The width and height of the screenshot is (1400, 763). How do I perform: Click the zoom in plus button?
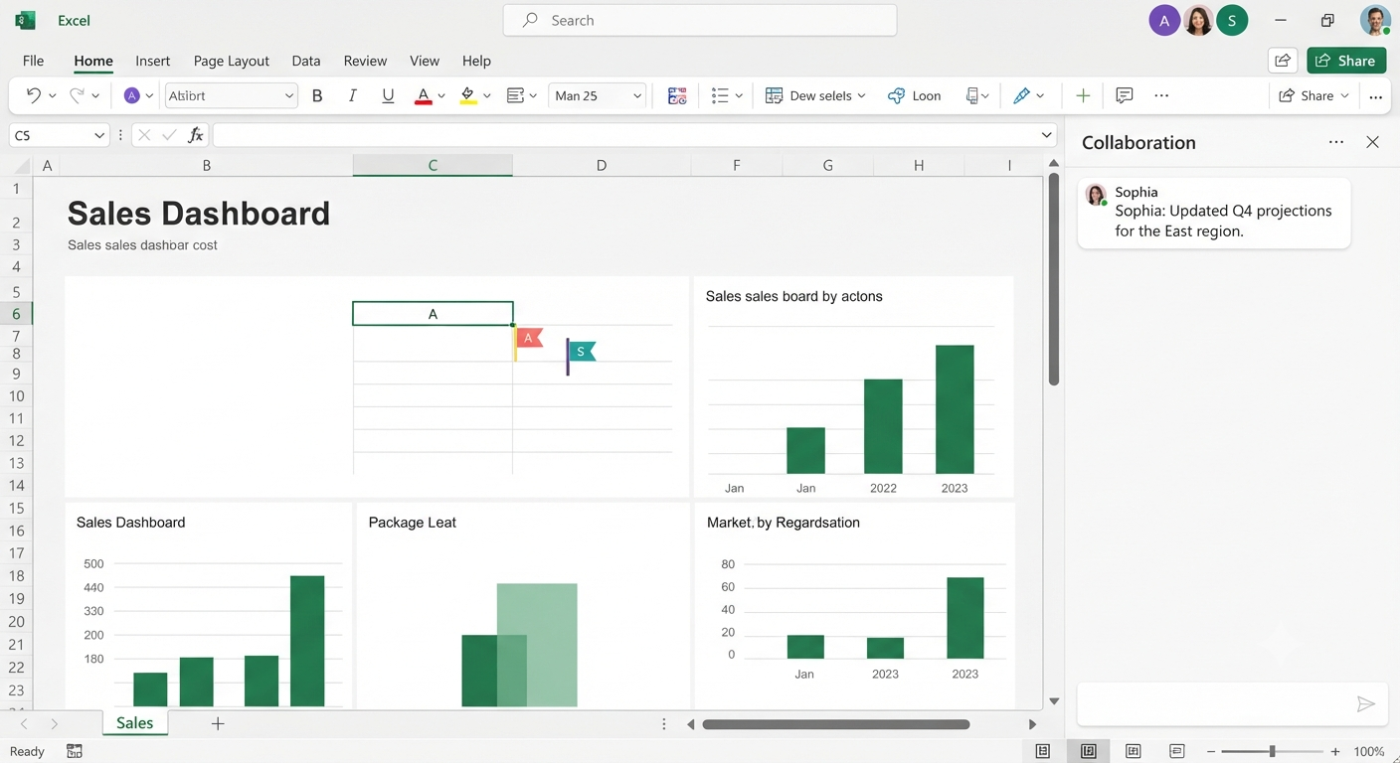click(1335, 752)
